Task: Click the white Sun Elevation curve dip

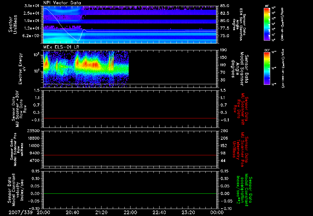Action: coord(78,41)
